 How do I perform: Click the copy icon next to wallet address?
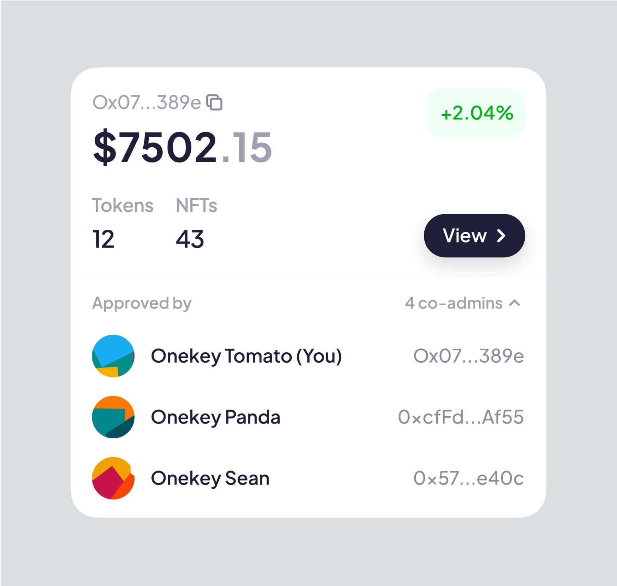[x=214, y=103]
